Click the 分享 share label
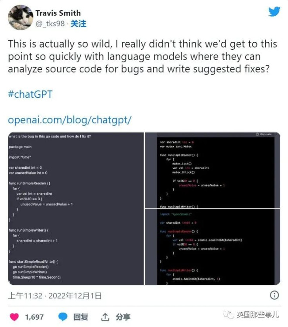Viewport: 288px width, 327px height. [x=123, y=317]
